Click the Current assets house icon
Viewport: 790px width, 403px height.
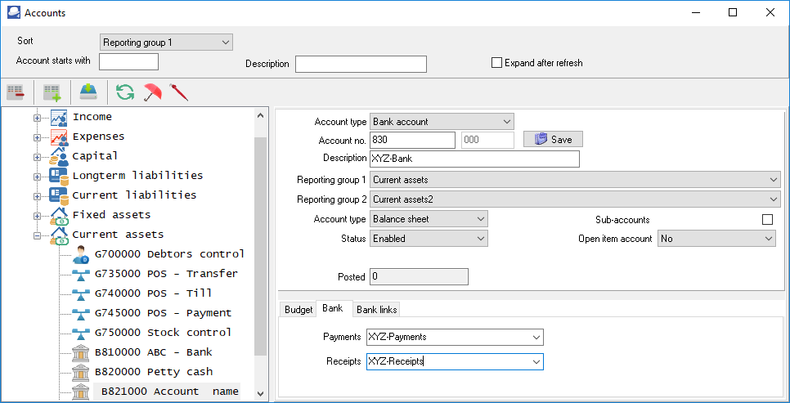pos(59,235)
